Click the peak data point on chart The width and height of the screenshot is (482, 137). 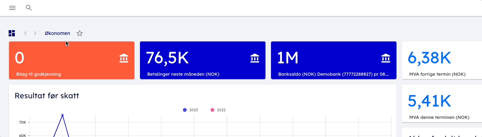[x=62, y=115]
